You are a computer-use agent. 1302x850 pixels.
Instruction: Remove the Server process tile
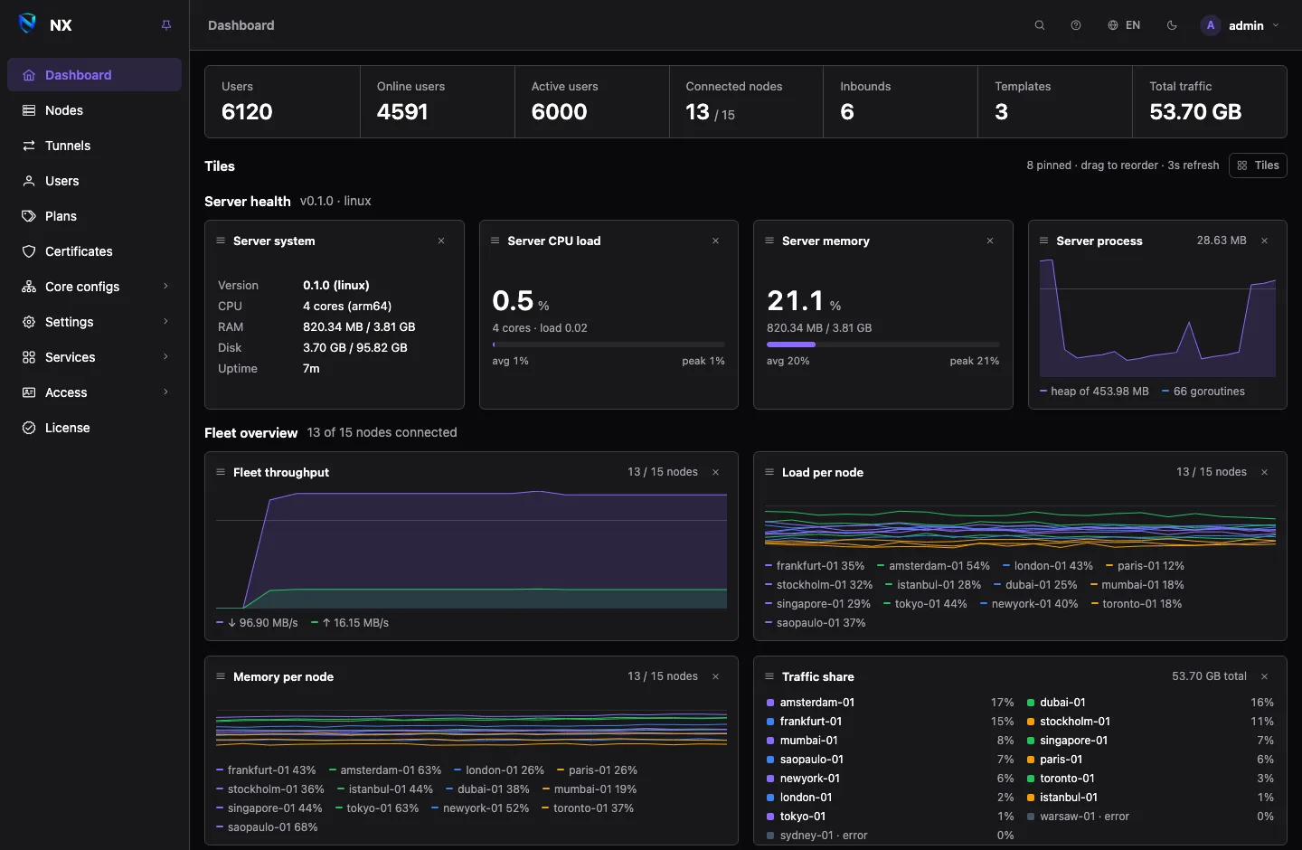(x=1264, y=241)
